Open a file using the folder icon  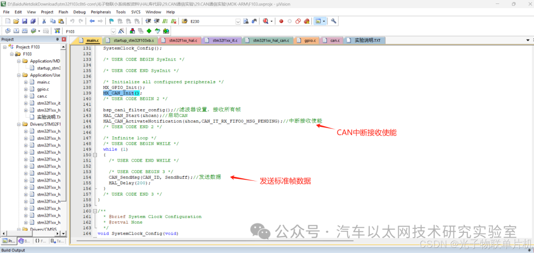pos(16,21)
